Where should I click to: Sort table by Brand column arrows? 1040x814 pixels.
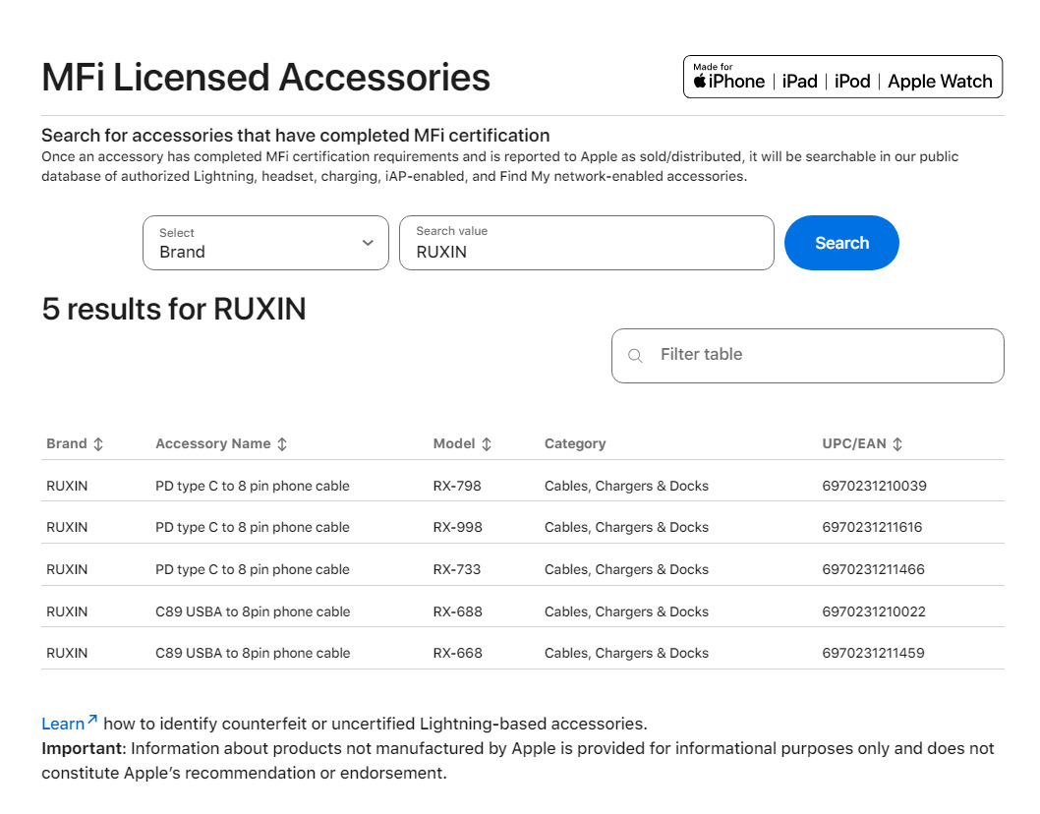point(98,444)
